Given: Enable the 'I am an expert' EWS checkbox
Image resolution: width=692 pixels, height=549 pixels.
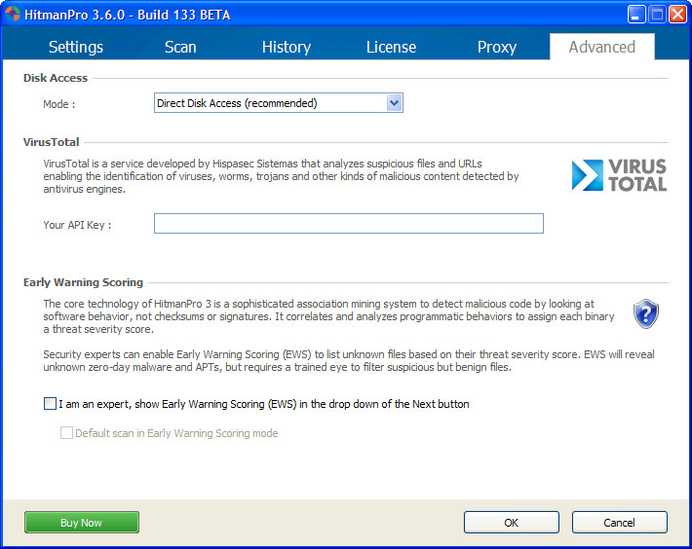Looking at the screenshot, I should tap(51, 404).
